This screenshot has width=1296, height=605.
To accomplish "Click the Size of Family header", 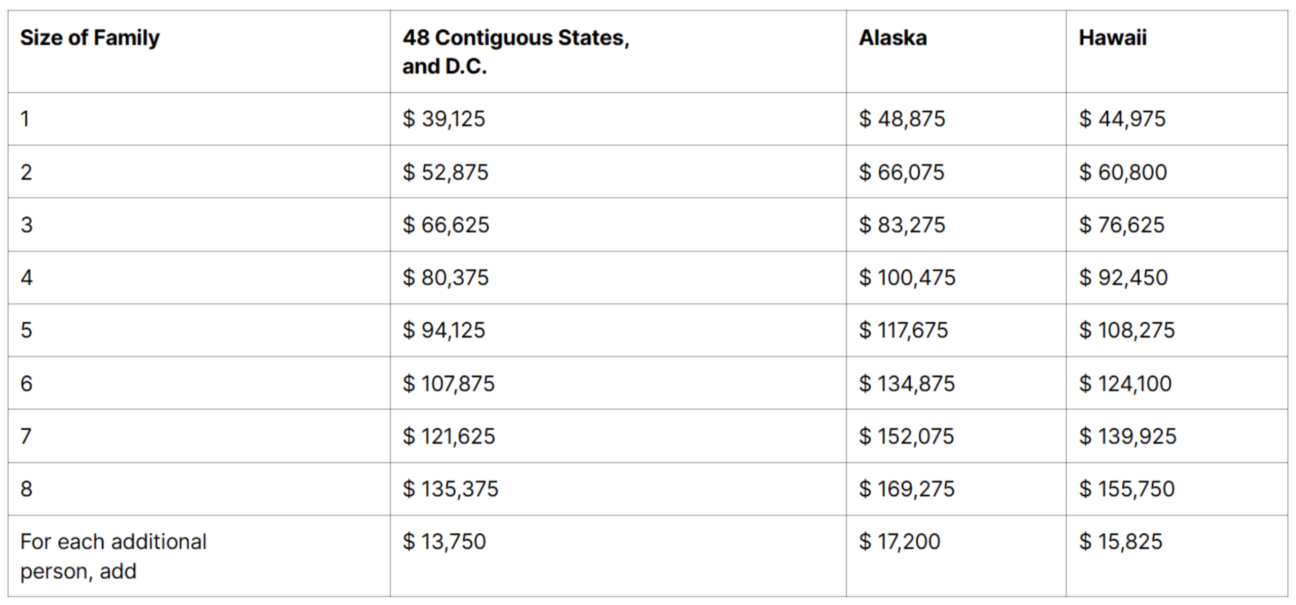I will pyautogui.click(x=90, y=38).
